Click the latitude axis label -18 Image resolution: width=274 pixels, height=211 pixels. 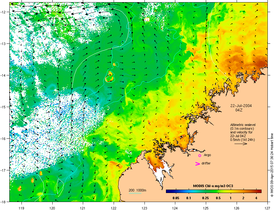coord(3,202)
